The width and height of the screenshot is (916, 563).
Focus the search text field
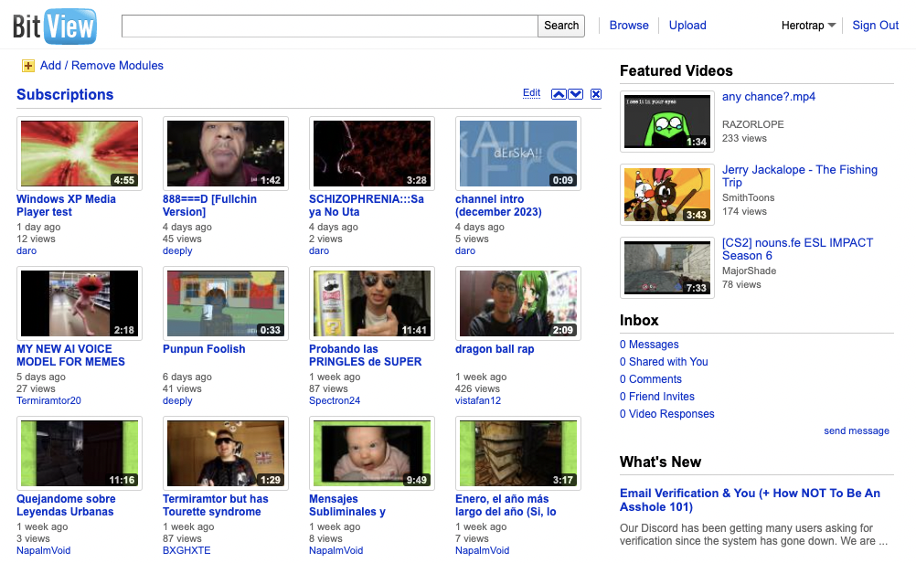pos(329,26)
